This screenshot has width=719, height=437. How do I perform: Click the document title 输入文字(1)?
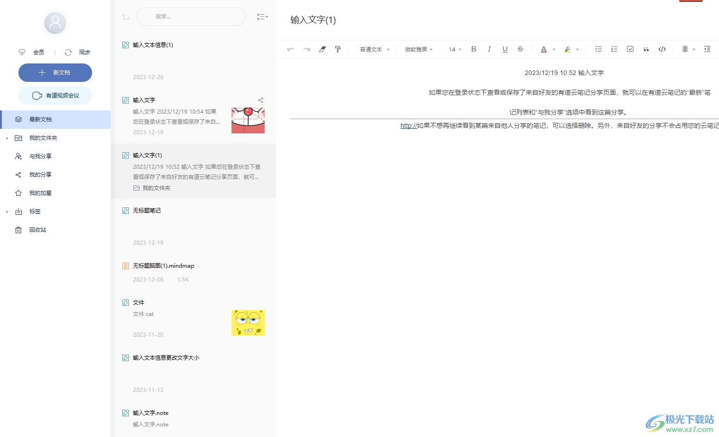point(313,20)
